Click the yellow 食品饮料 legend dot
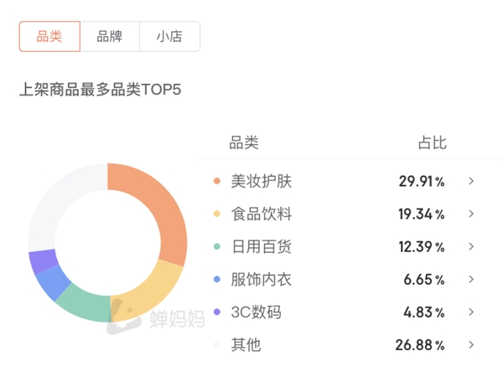This screenshot has height=377, width=503. click(x=217, y=214)
